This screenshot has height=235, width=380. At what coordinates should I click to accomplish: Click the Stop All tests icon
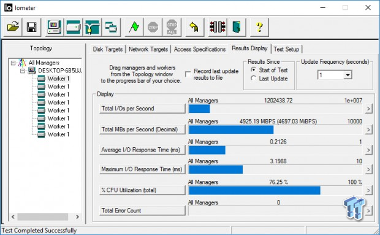[172, 27]
